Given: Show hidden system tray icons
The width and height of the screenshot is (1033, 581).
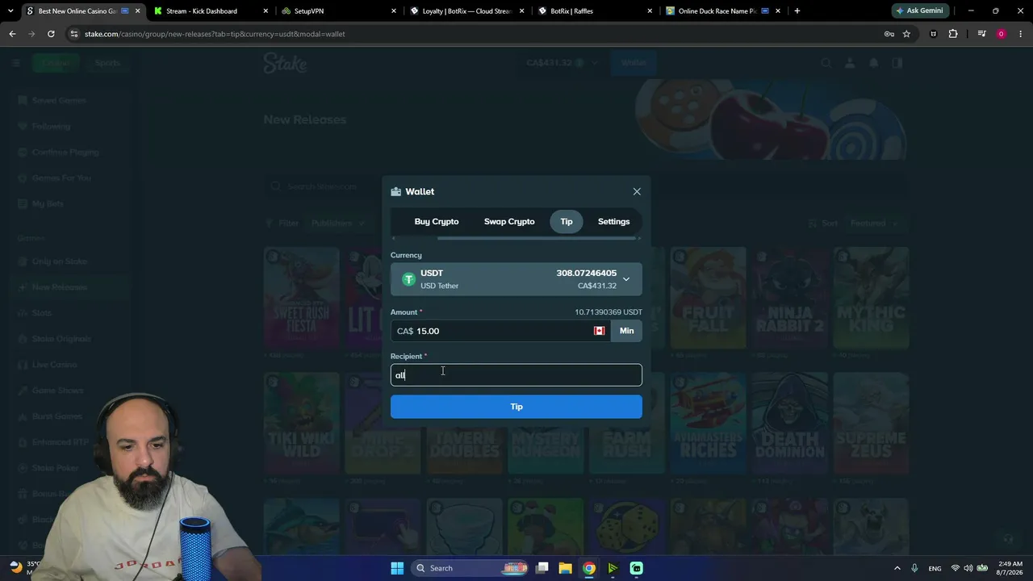Looking at the screenshot, I should click(897, 568).
